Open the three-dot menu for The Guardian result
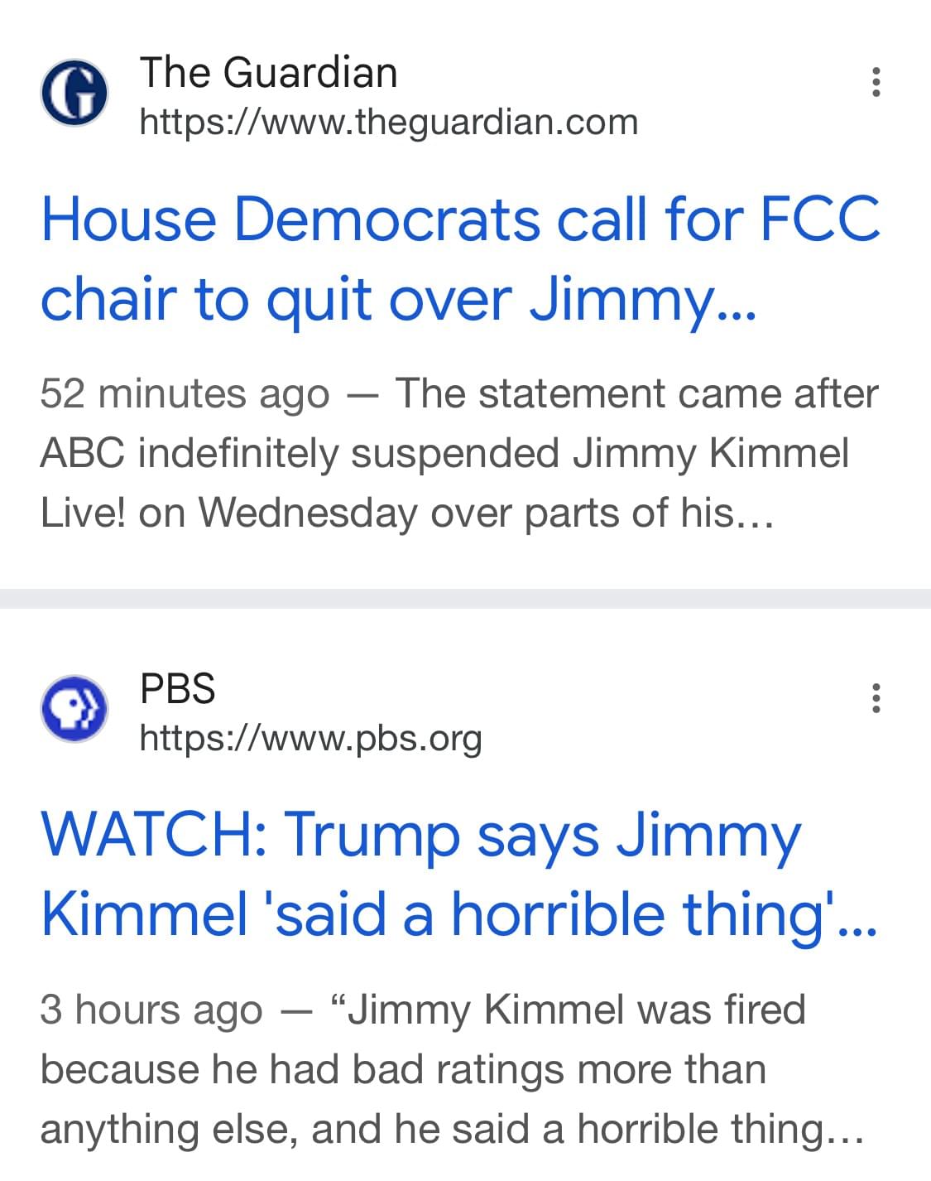The width and height of the screenshot is (931, 1181). [x=876, y=82]
